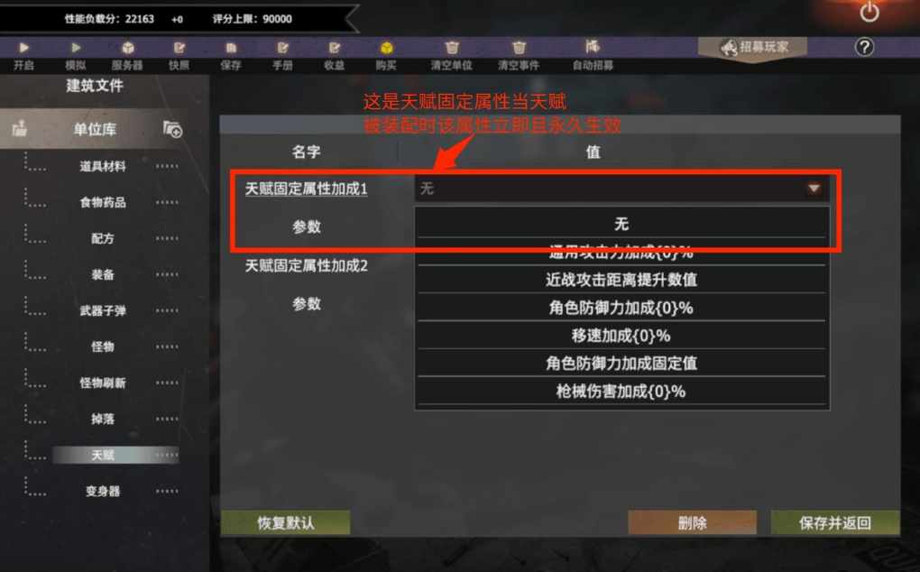Click the 保存并返回 button
Image resolution: width=920 pixels, height=572 pixels.
pos(835,522)
